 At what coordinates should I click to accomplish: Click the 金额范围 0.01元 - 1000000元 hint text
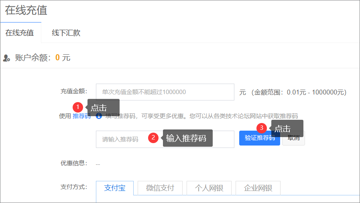pyautogui.click(x=299, y=92)
